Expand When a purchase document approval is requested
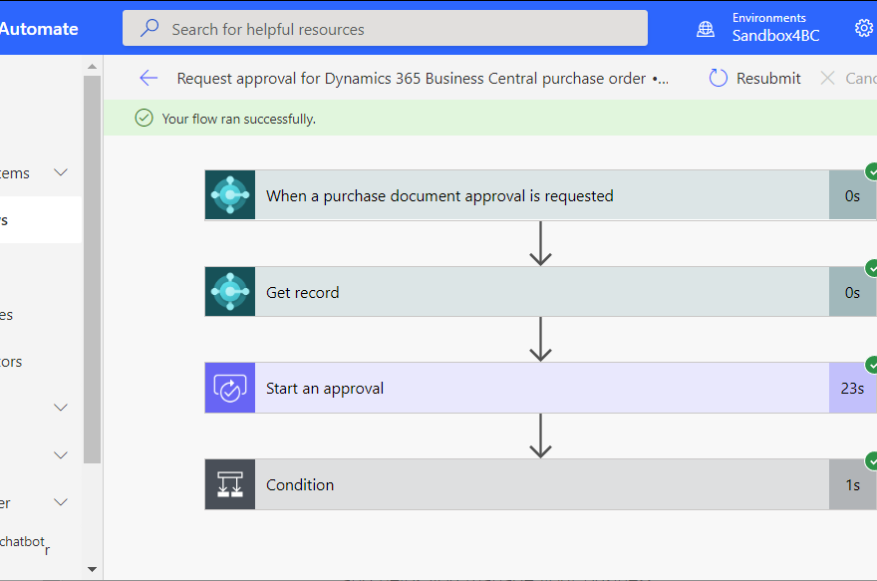 coord(540,195)
